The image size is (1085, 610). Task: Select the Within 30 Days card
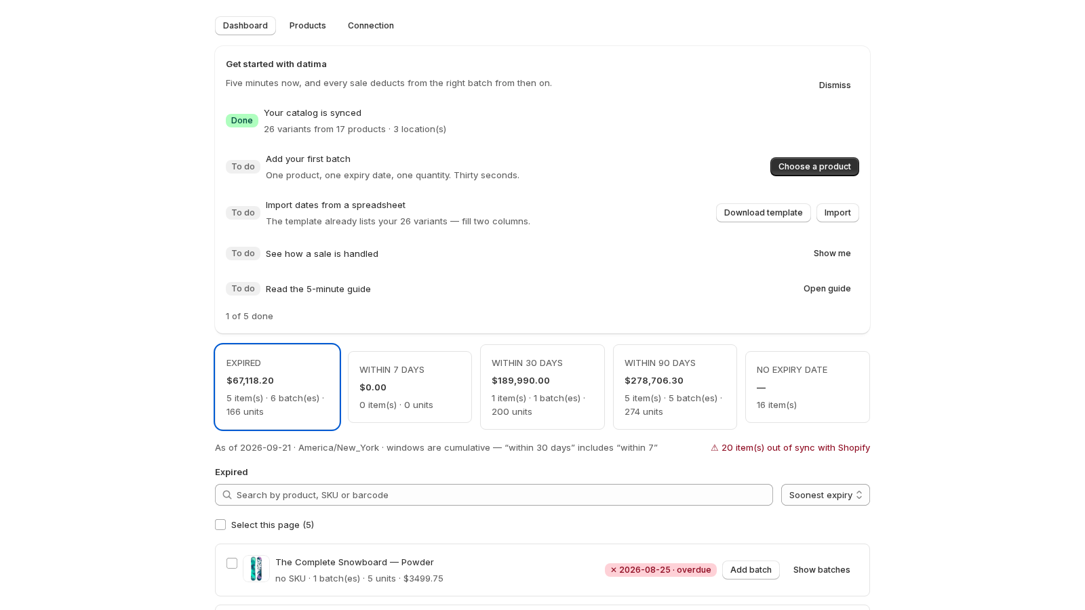point(542,387)
